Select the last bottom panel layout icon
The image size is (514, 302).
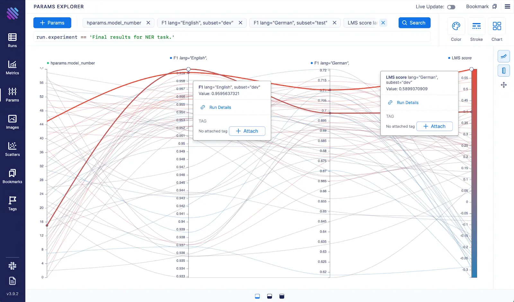pyautogui.click(x=282, y=296)
